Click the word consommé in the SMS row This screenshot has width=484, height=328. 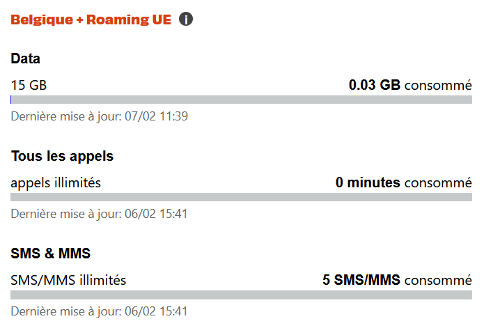(x=438, y=281)
